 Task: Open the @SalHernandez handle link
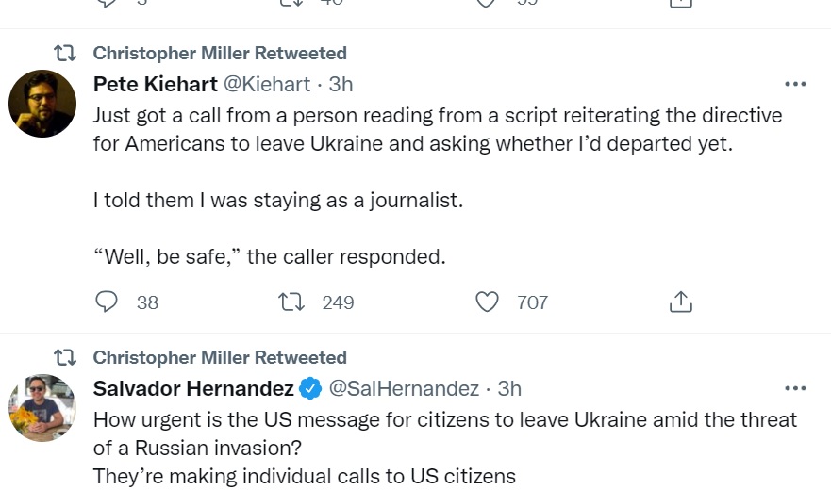click(x=404, y=388)
